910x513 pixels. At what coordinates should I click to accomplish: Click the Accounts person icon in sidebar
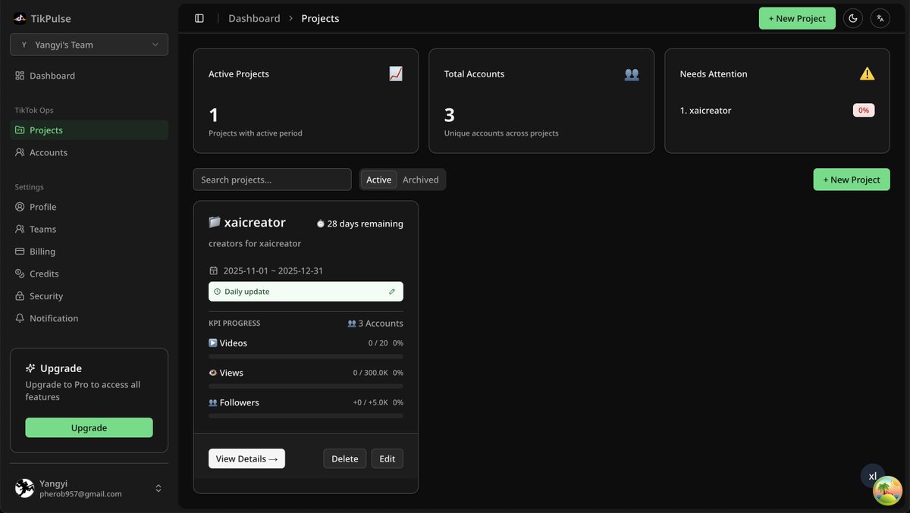pos(20,152)
